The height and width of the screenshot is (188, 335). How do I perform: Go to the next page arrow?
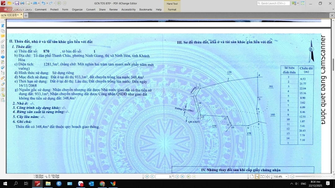pos(177,177)
